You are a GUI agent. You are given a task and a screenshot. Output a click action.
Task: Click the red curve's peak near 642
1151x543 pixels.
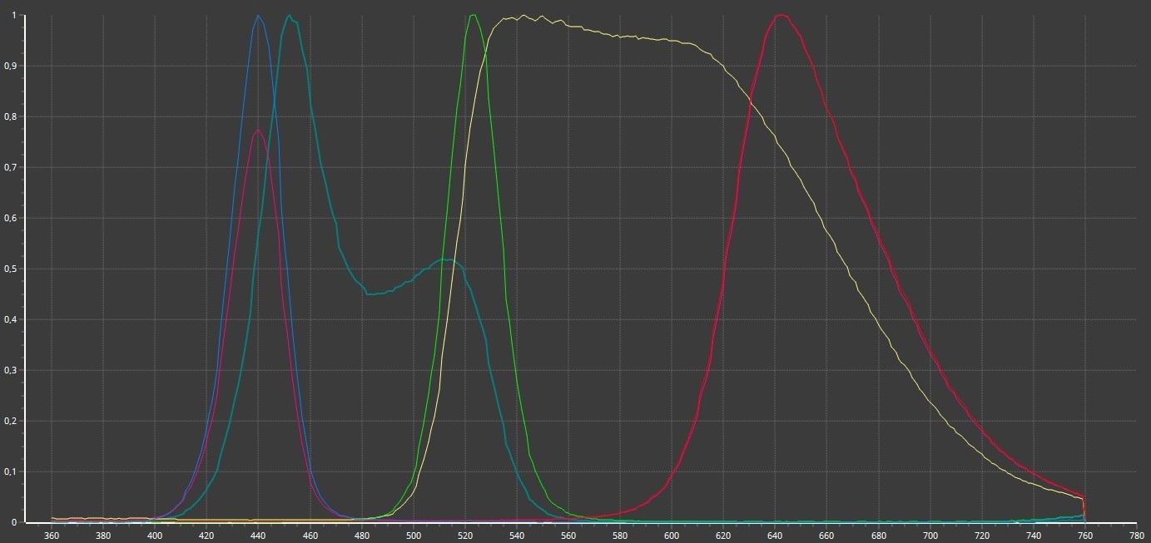pyautogui.click(x=781, y=15)
